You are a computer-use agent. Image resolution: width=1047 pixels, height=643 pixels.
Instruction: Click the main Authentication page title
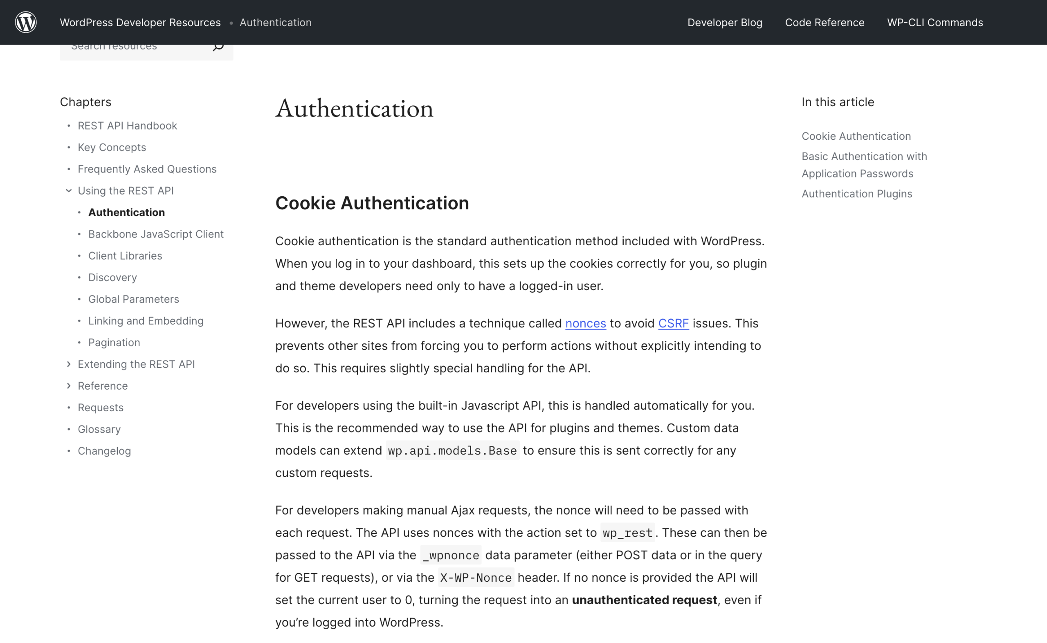(x=355, y=108)
